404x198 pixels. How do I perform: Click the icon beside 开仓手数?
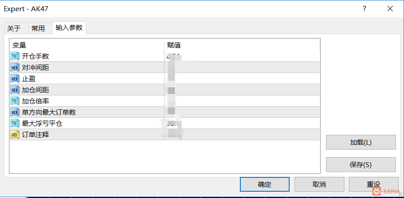[x=15, y=56]
